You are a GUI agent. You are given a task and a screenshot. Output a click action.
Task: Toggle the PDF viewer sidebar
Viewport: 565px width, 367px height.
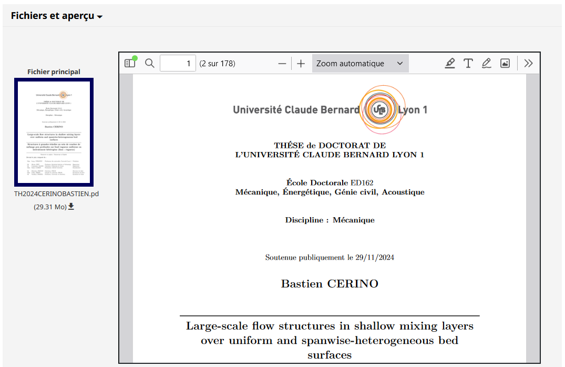[x=130, y=64]
